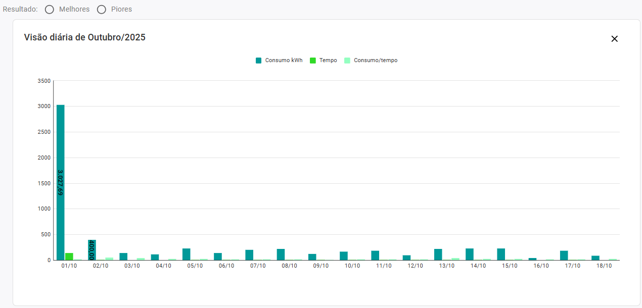This screenshot has height=308, width=642.
Task: Click the 3000 y-axis value
Action: pyautogui.click(x=44, y=107)
